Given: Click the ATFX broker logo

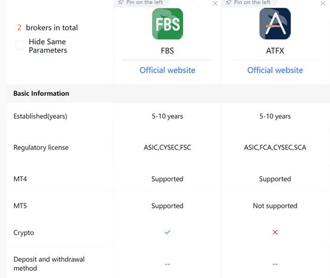Looking at the screenshot, I should pyautogui.click(x=275, y=24).
